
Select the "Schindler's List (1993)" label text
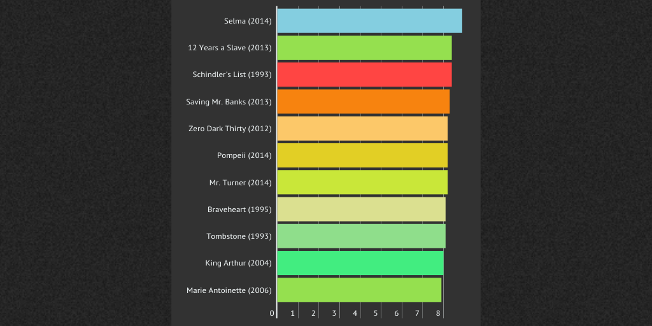pos(232,74)
